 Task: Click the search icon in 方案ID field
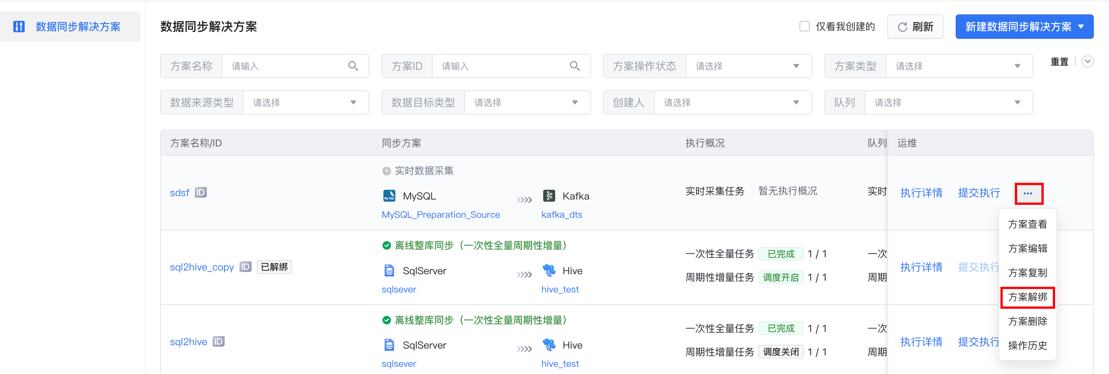coord(575,66)
